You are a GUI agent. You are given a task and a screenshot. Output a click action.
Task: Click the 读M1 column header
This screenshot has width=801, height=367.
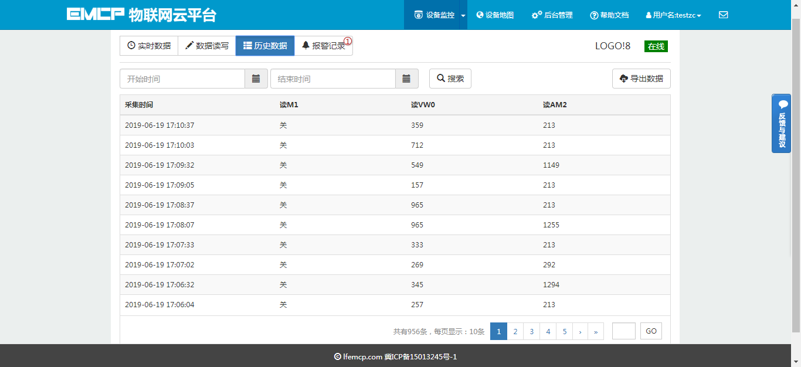coord(289,105)
